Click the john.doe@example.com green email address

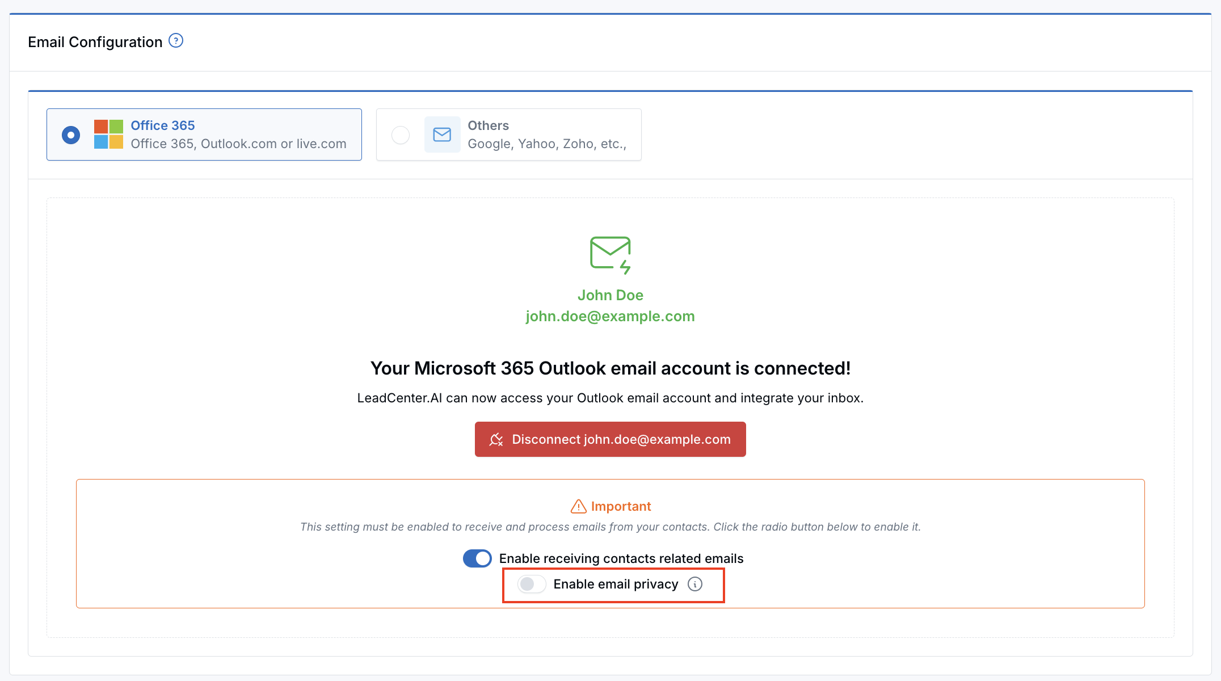(x=610, y=316)
